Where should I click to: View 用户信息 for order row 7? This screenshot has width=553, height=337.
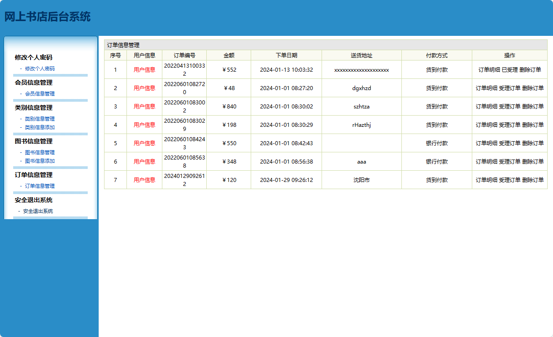pyautogui.click(x=144, y=180)
